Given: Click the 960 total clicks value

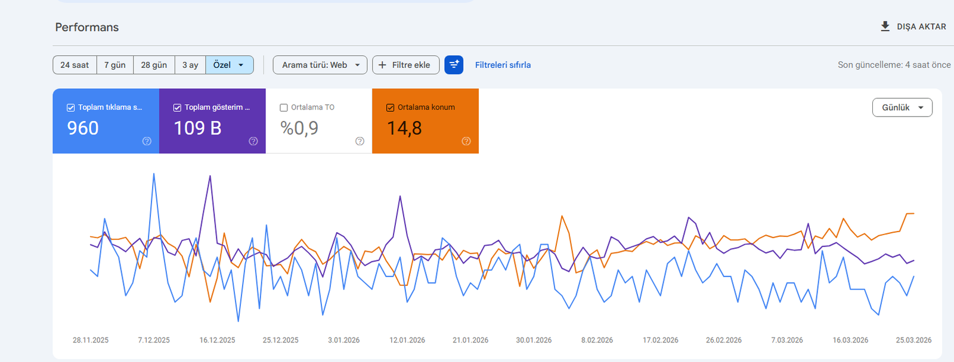Looking at the screenshot, I should pos(83,128).
